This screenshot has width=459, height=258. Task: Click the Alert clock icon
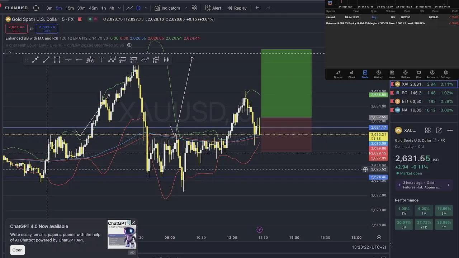coord(208,8)
